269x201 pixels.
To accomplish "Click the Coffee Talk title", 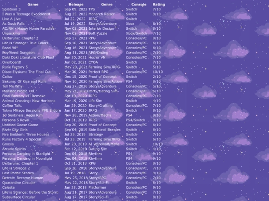I will tap(12, 105).
